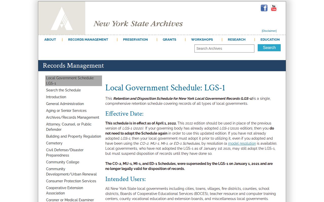
Task: Open the Disclaimer link
Action: 269,31
